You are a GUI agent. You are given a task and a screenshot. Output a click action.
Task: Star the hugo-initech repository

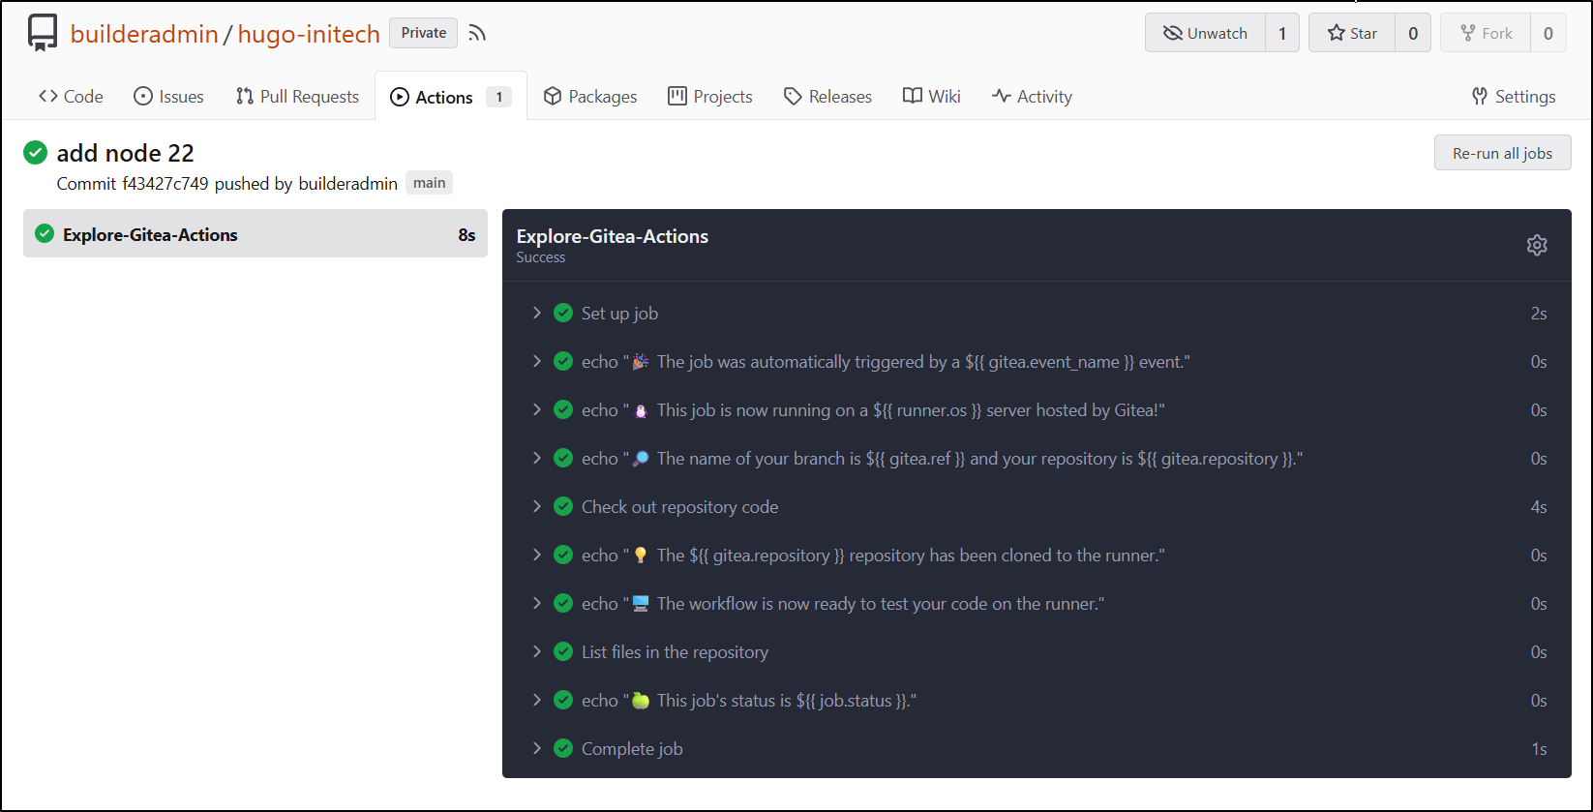(x=1352, y=33)
